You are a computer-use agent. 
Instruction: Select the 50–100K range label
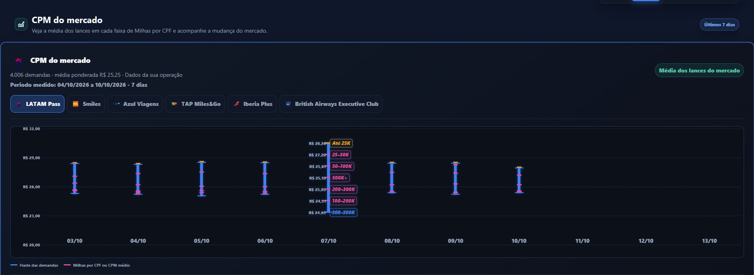(342, 166)
